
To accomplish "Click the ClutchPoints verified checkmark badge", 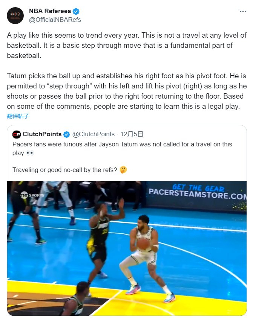I will pyautogui.click(x=66, y=134).
